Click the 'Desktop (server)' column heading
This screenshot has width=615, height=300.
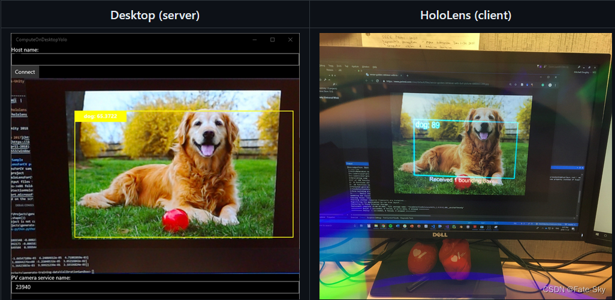pyautogui.click(x=155, y=15)
